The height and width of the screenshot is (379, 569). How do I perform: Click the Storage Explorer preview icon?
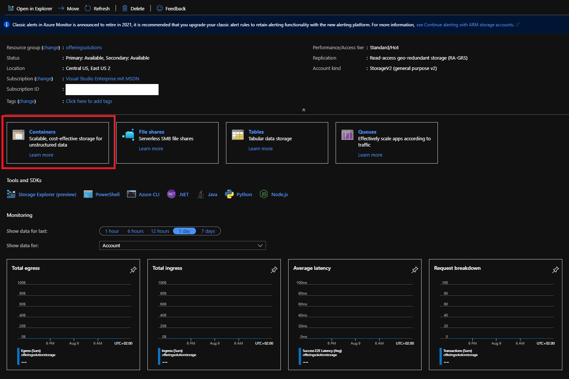[11, 194]
